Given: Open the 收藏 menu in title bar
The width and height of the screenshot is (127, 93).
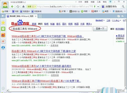Looking at the screenshot, I should pos(92,2).
